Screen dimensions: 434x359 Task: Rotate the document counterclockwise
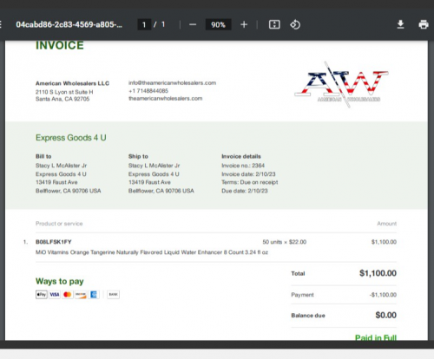[x=295, y=24]
